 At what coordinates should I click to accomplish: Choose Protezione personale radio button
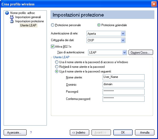click(x=52, y=25)
